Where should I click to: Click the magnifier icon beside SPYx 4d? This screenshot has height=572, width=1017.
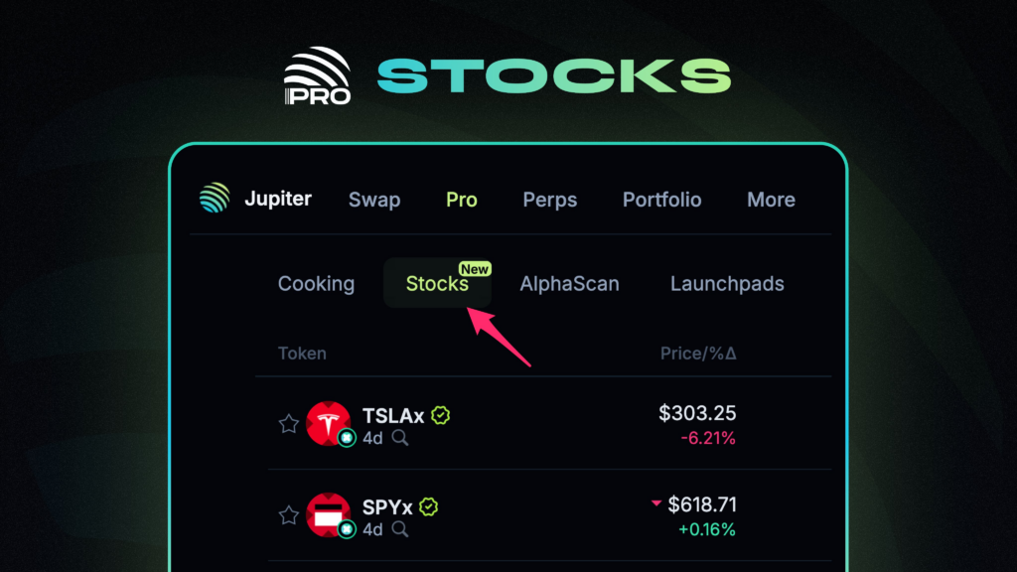tap(400, 530)
